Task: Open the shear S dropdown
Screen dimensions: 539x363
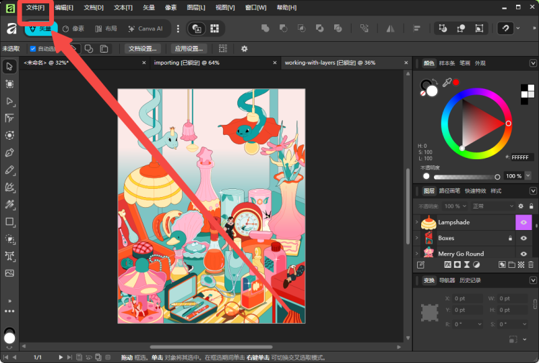Action: pos(524,324)
